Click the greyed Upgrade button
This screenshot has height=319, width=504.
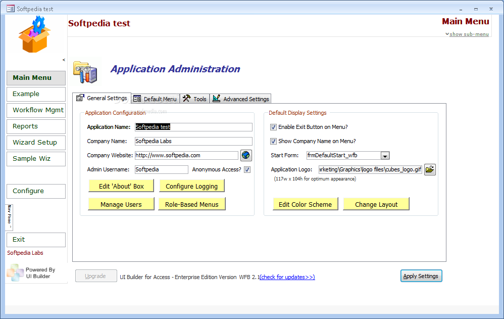click(96, 276)
